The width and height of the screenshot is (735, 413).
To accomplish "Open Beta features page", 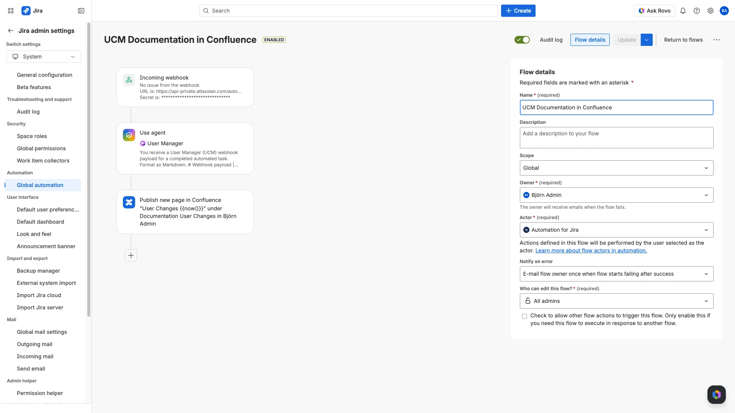I will pos(34,87).
